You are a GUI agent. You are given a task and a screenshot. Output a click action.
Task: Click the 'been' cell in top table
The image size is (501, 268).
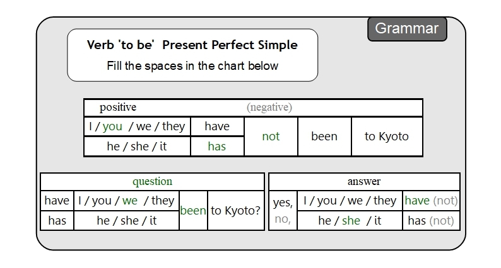pyautogui.click(x=324, y=137)
